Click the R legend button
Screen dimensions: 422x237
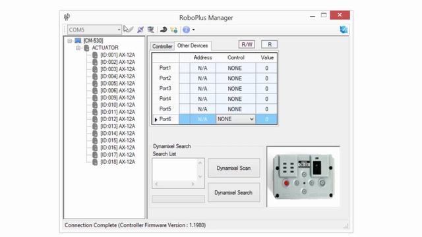270,44
